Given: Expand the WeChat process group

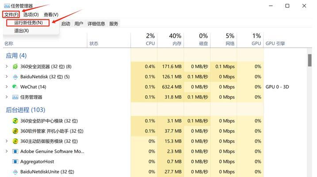Looking at the screenshot, I should (x=7, y=87).
